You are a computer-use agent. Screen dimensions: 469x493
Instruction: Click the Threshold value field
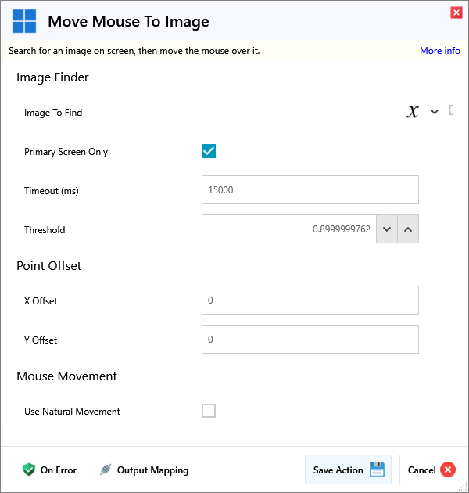click(x=289, y=229)
